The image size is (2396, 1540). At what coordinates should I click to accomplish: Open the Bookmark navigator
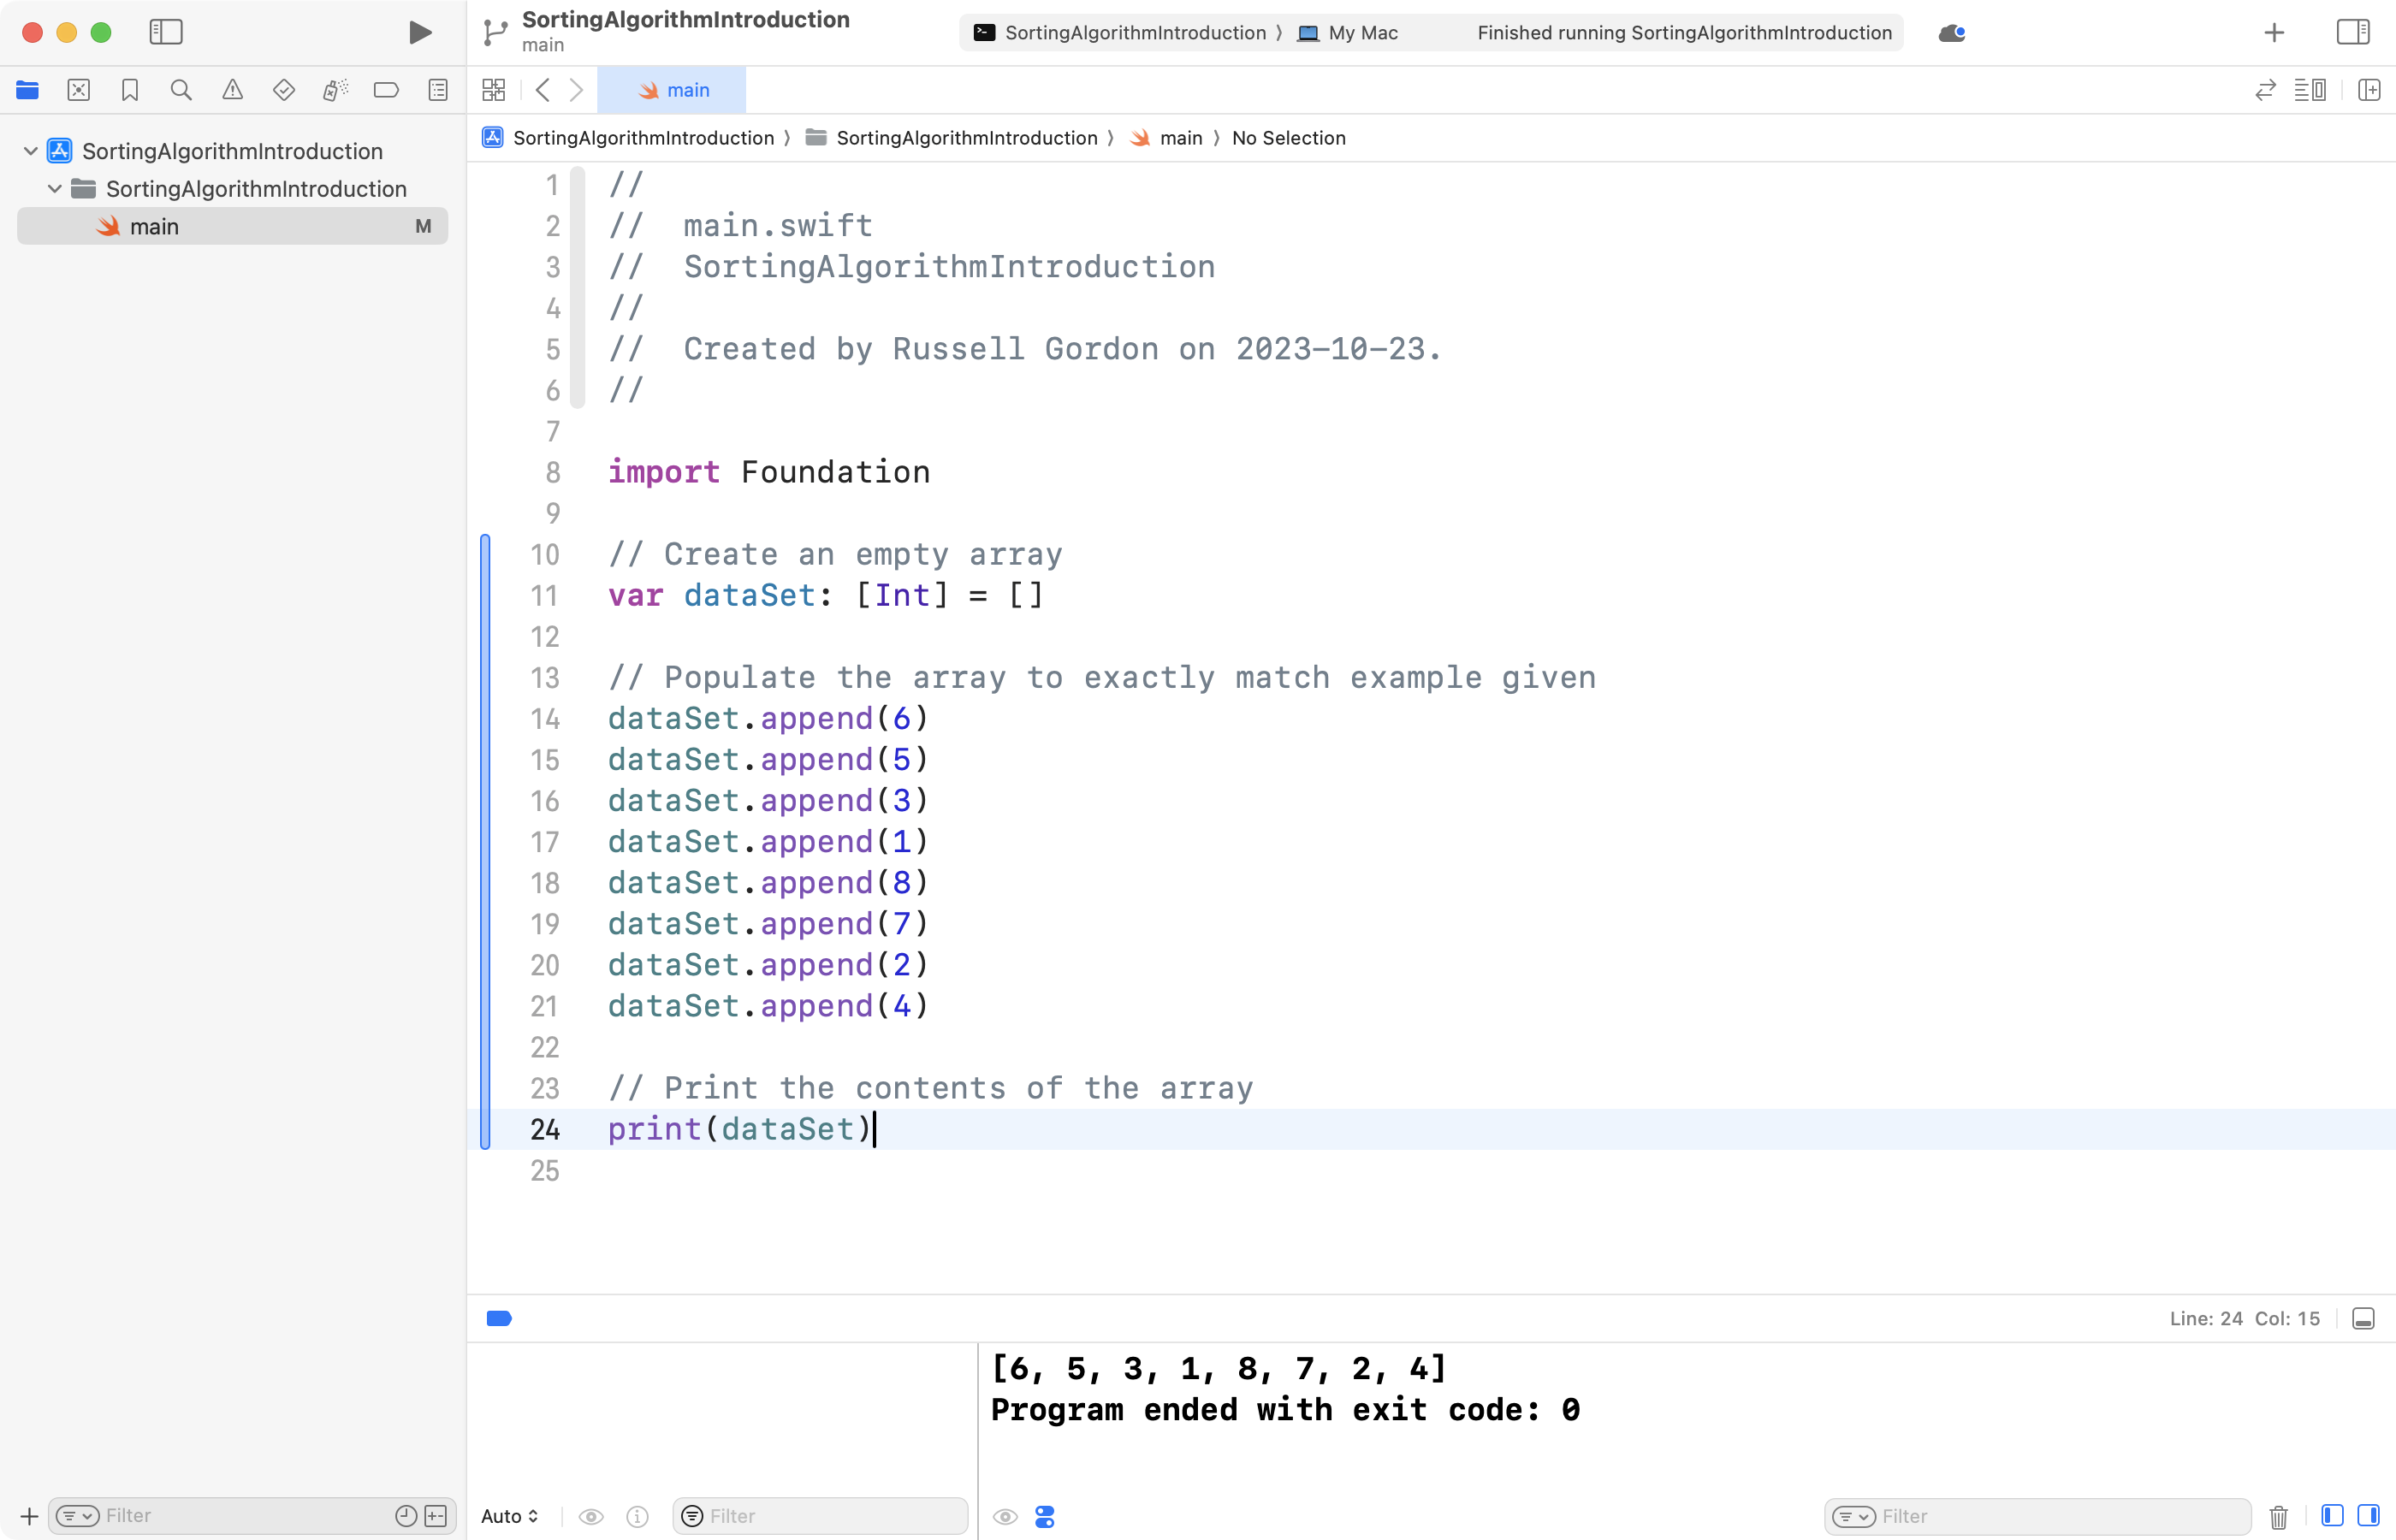[130, 89]
